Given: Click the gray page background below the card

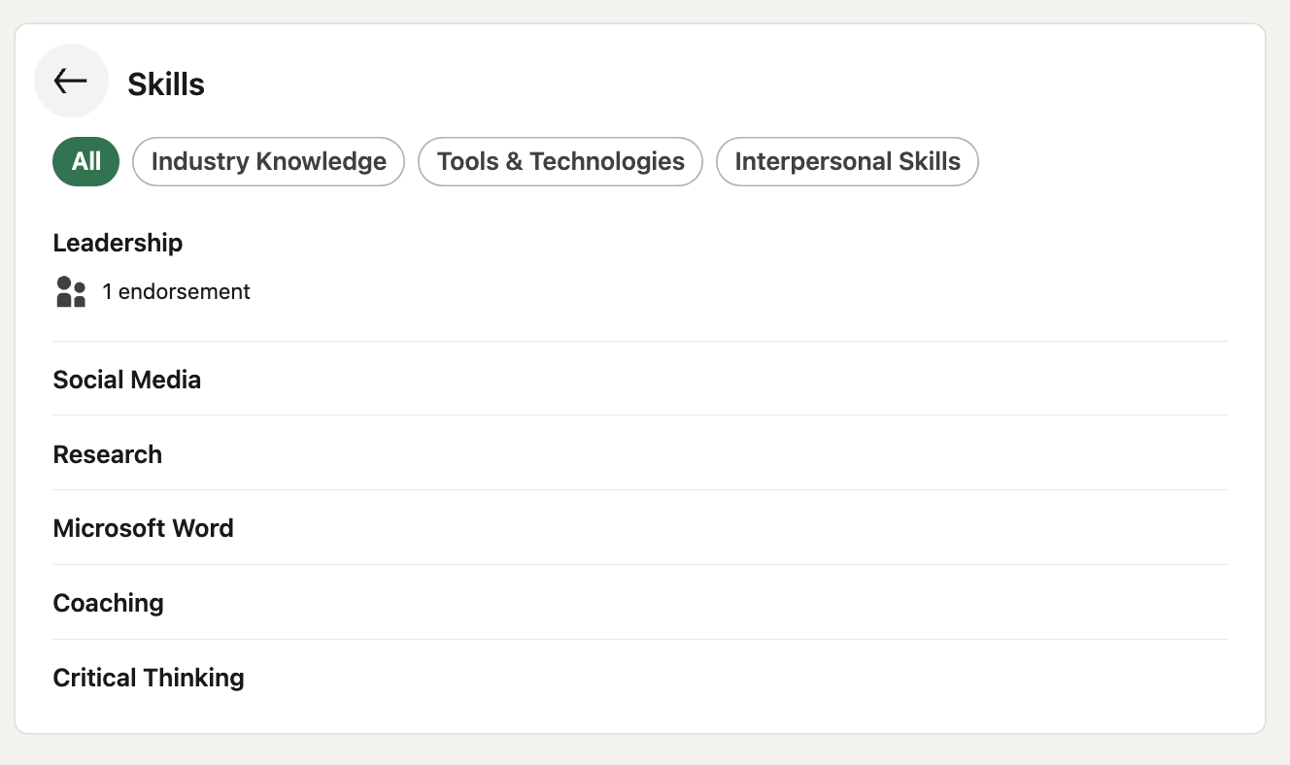Looking at the screenshot, I should click(x=645, y=751).
